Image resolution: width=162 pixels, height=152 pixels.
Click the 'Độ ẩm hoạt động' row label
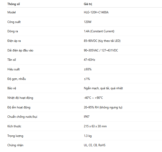[x=19, y=107]
